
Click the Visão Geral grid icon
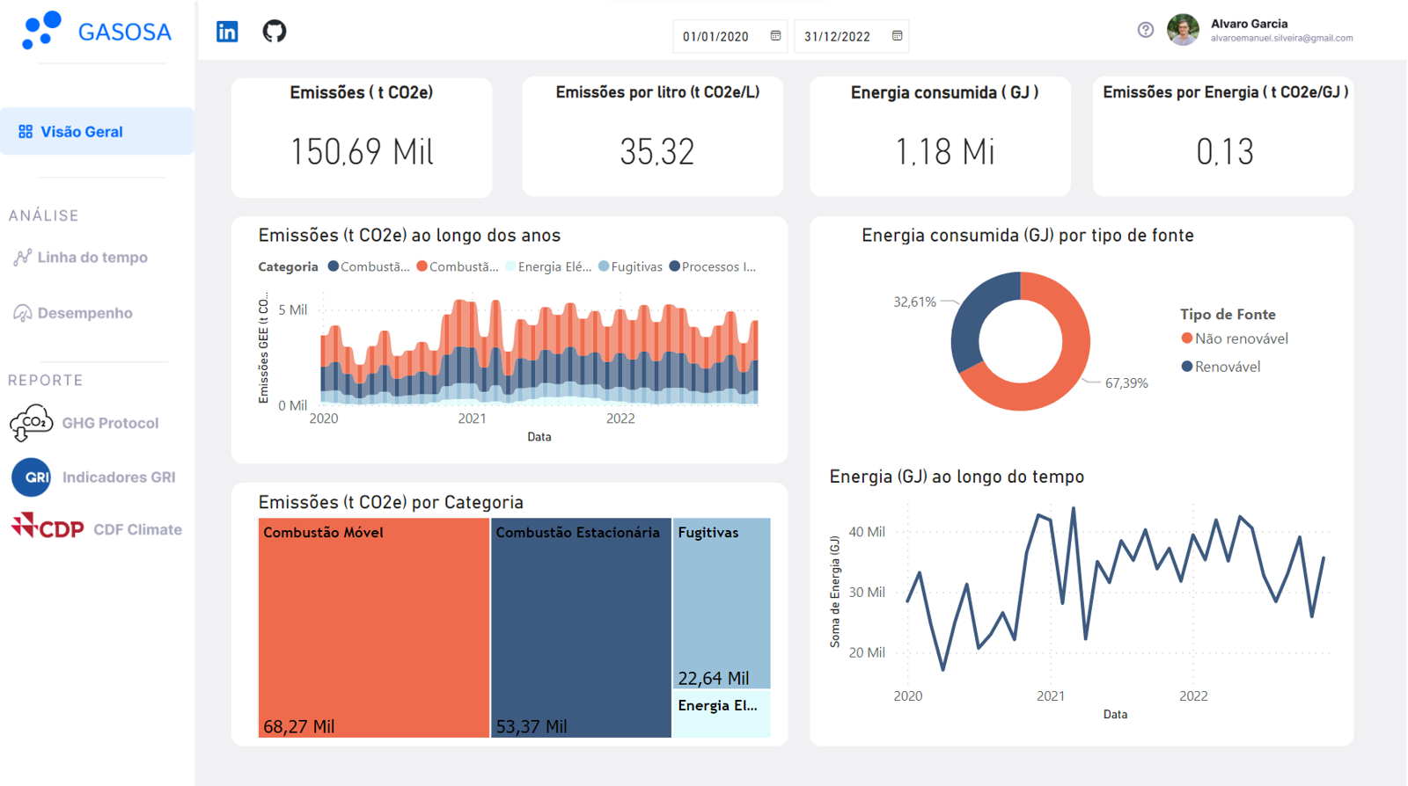tap(26, 132)
